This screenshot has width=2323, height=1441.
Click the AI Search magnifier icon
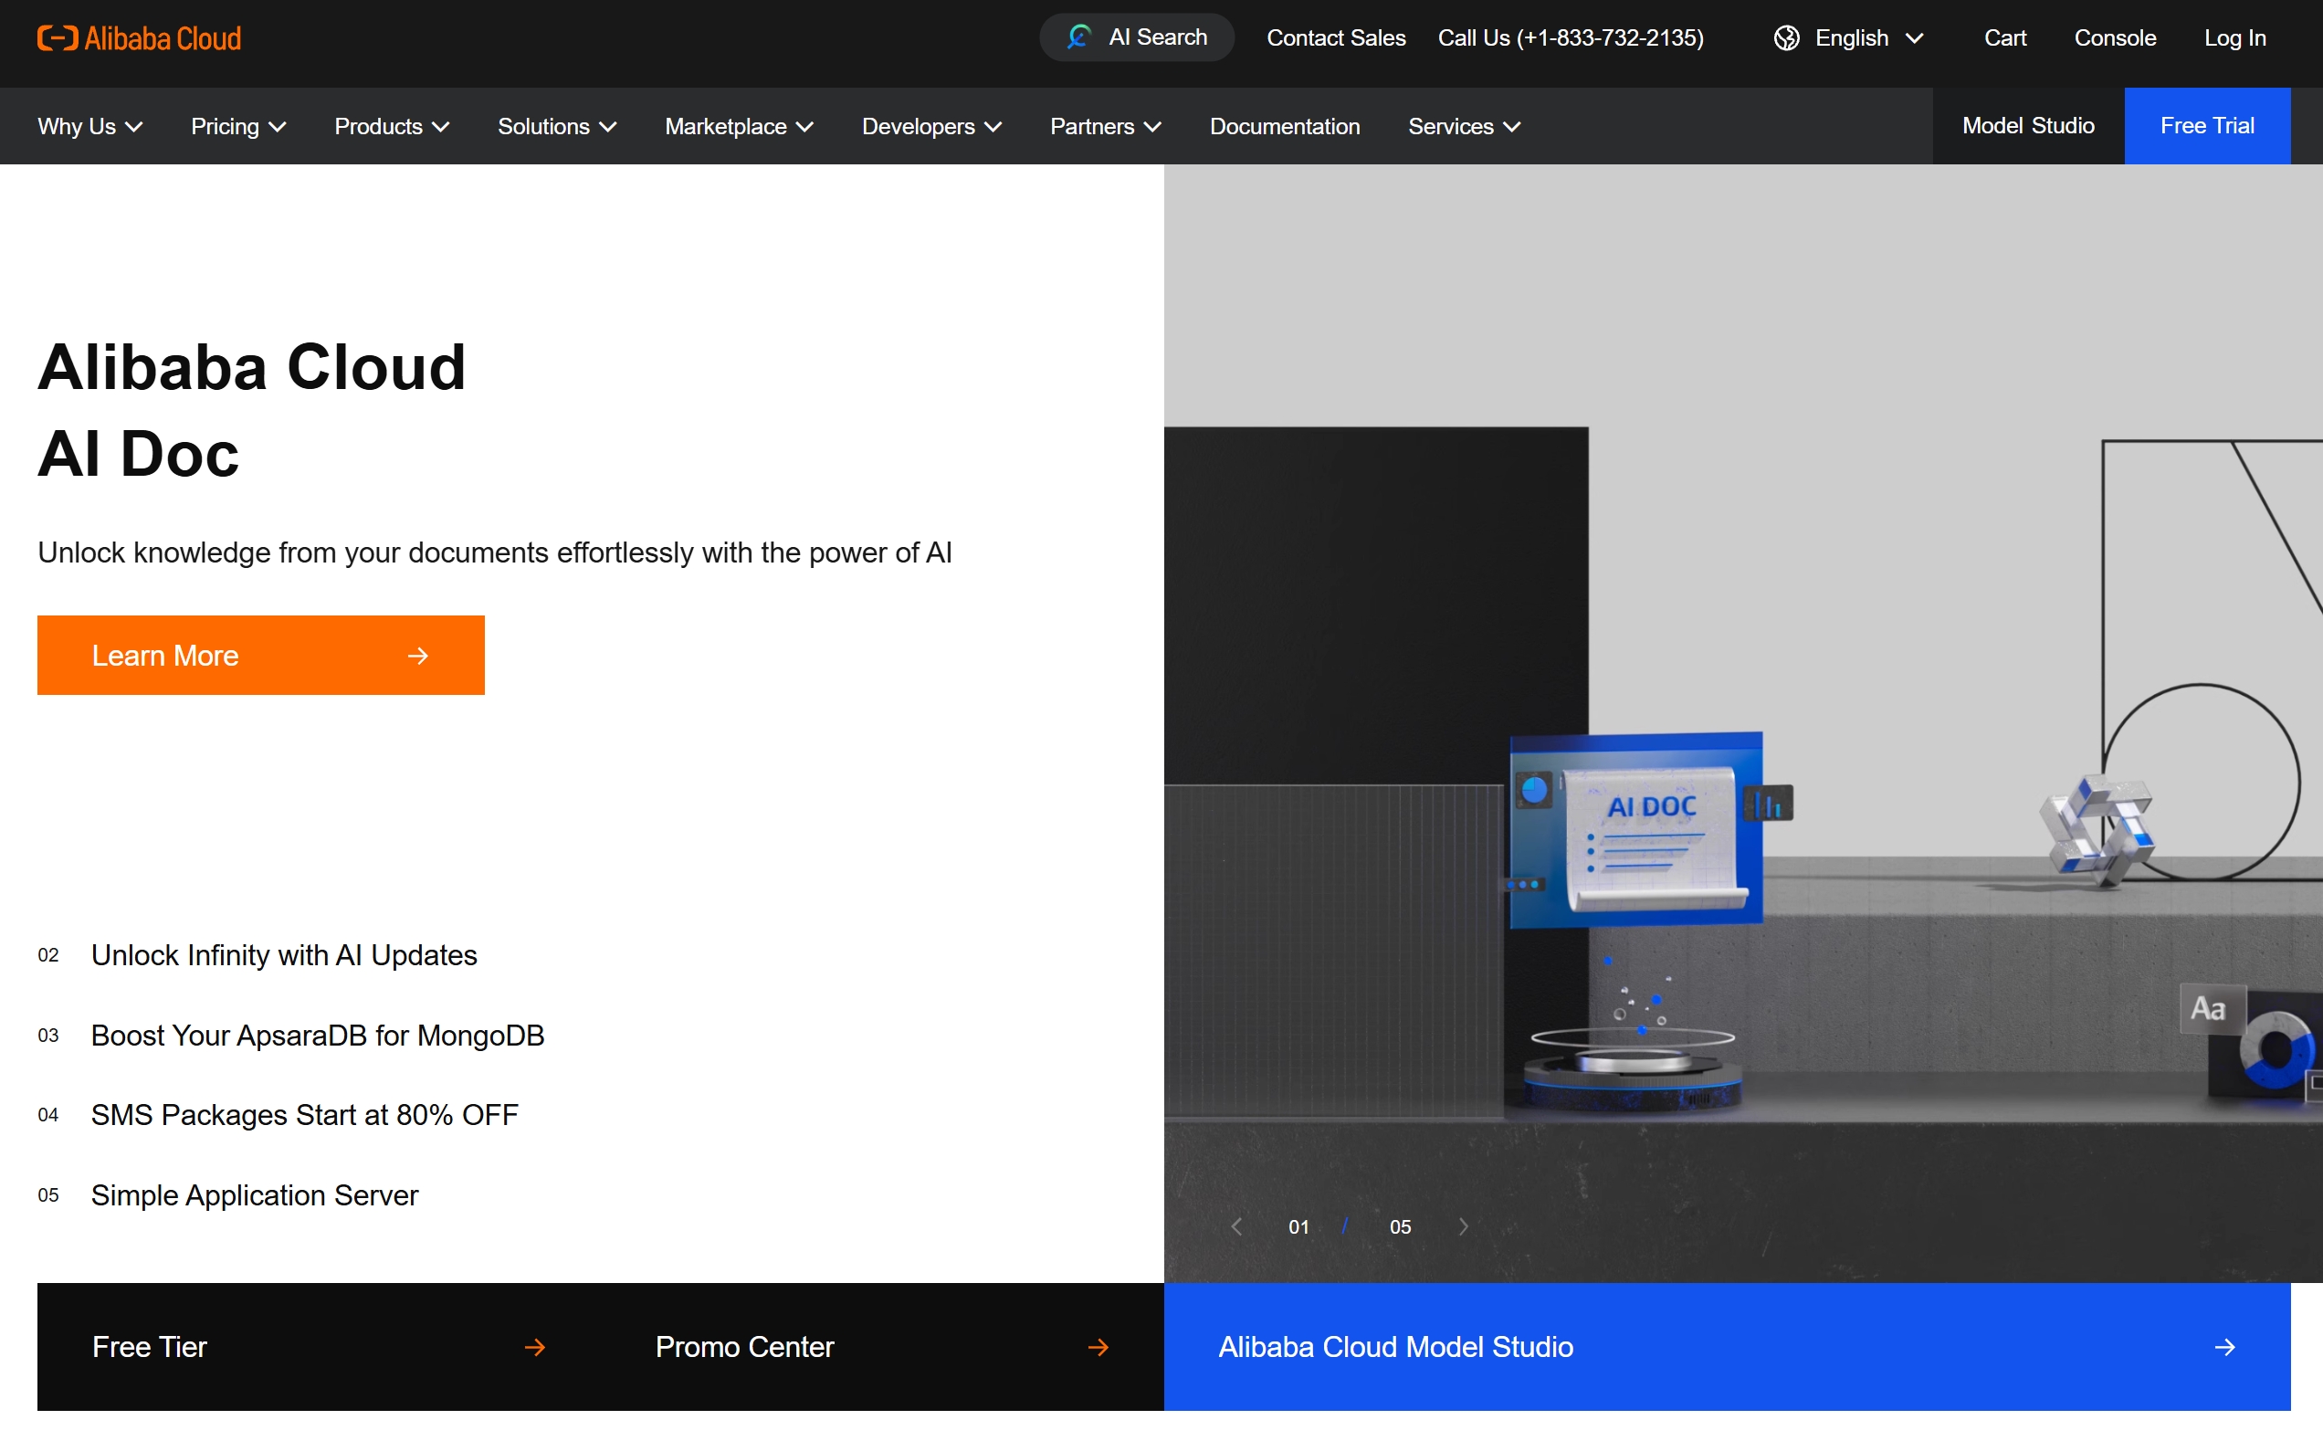tap(1078, 37)
